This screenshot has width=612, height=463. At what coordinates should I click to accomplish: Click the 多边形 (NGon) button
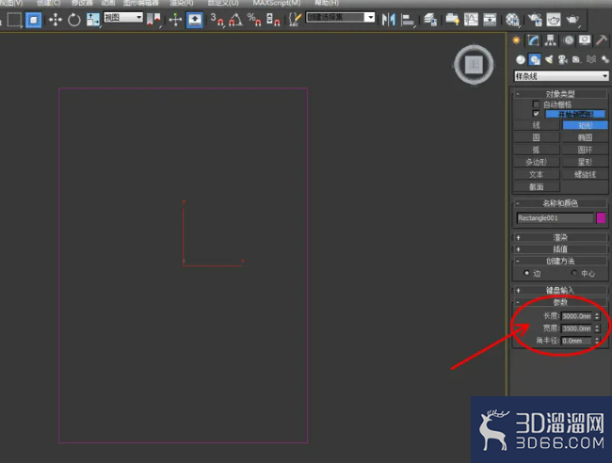[537, 162]
